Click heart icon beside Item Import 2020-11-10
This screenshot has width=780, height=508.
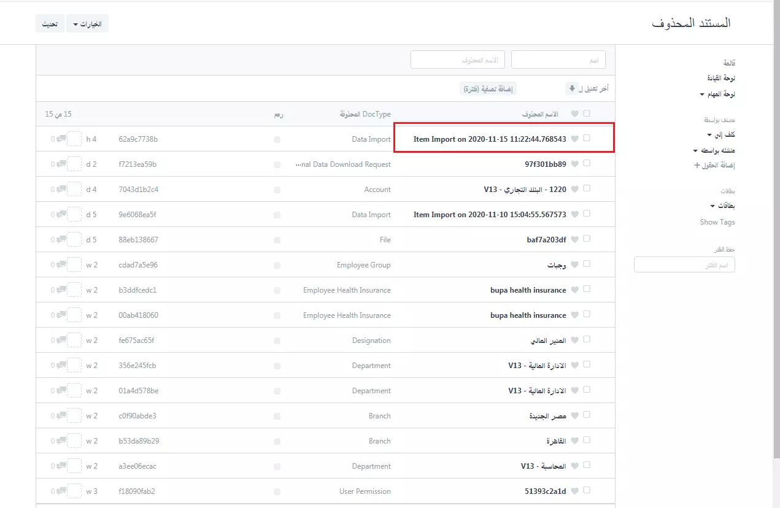pyautogui.click(x=574, y=215)
